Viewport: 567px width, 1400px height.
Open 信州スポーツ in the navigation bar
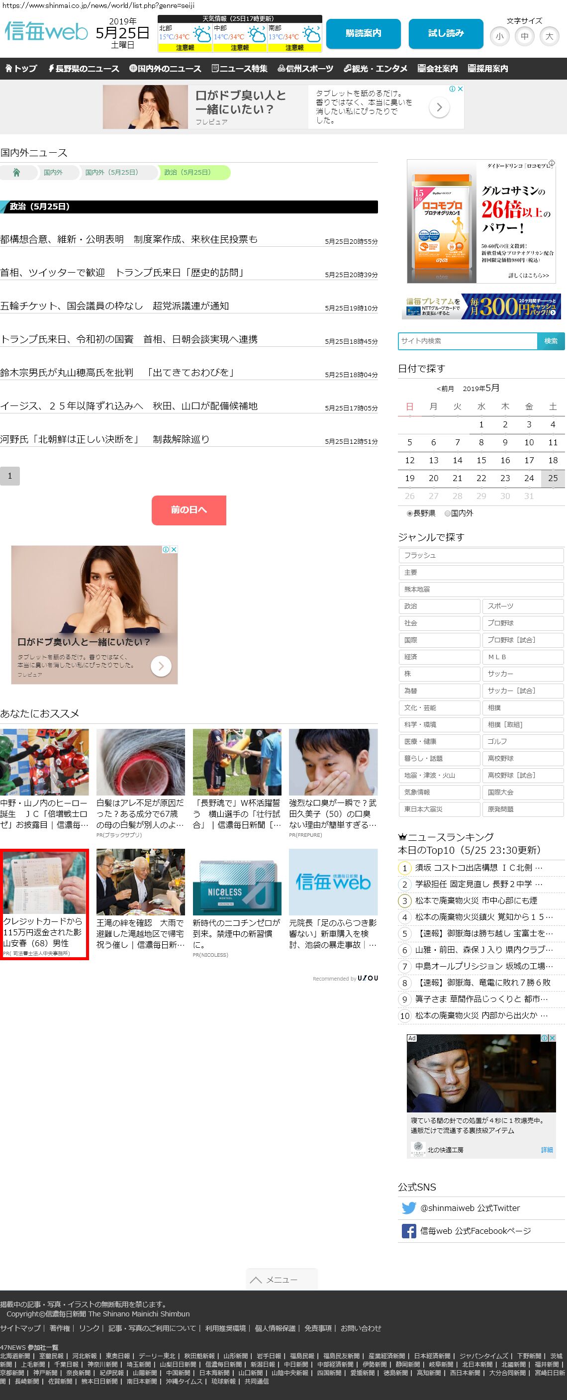click(305, 69)
